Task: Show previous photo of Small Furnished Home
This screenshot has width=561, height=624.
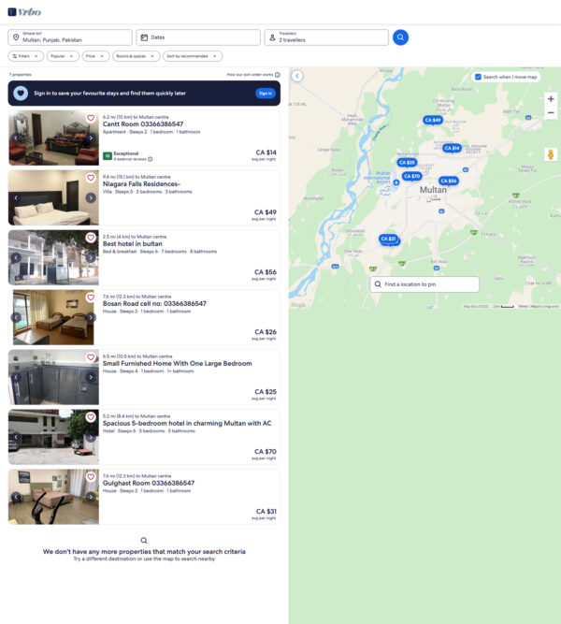Action: [16, 377]
